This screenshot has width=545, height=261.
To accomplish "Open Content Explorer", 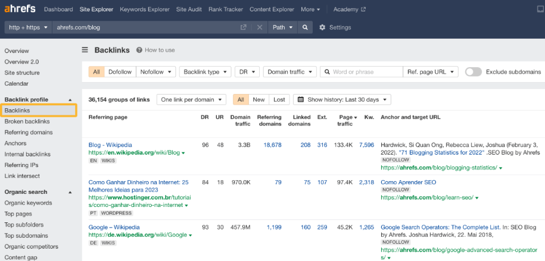I will coord(272,10).
